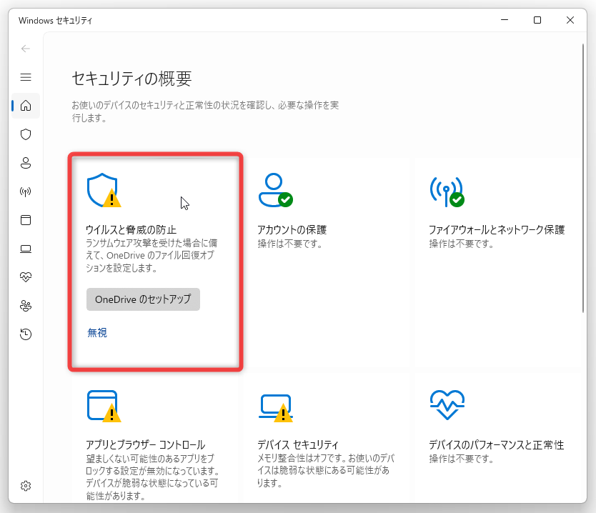The width and height of the screenshot is (596, 513).
Task: Click 操作は不要です under ファイアウォールとネットワーク保護
Action: coord(462,244)
